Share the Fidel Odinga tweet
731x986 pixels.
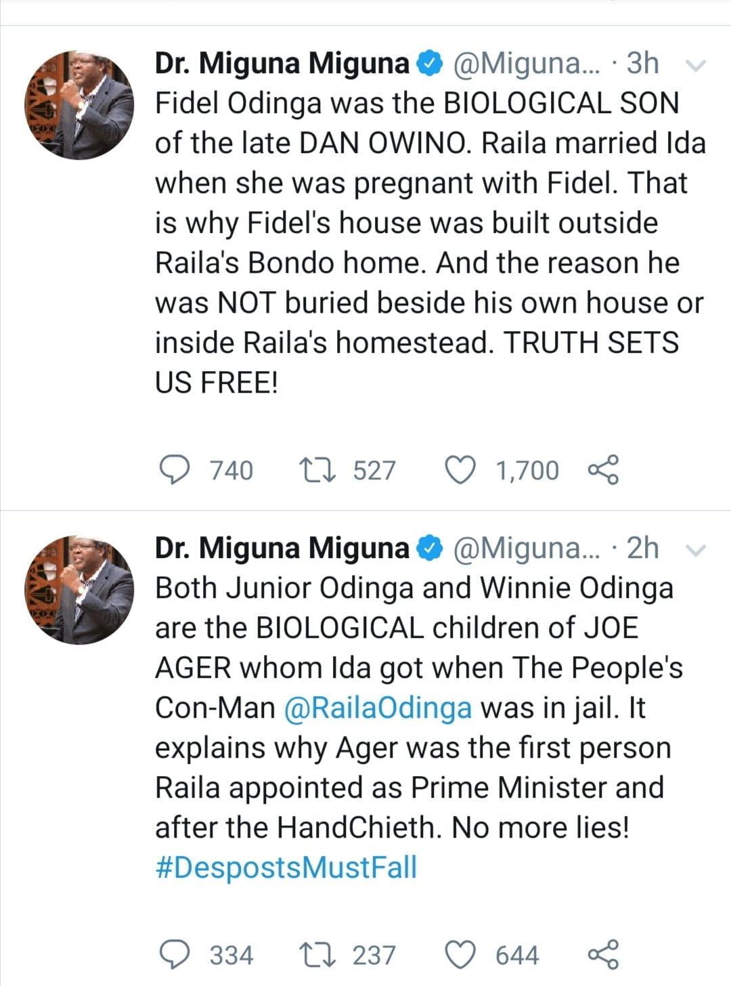pyautogui.click(x=603, y=470)
